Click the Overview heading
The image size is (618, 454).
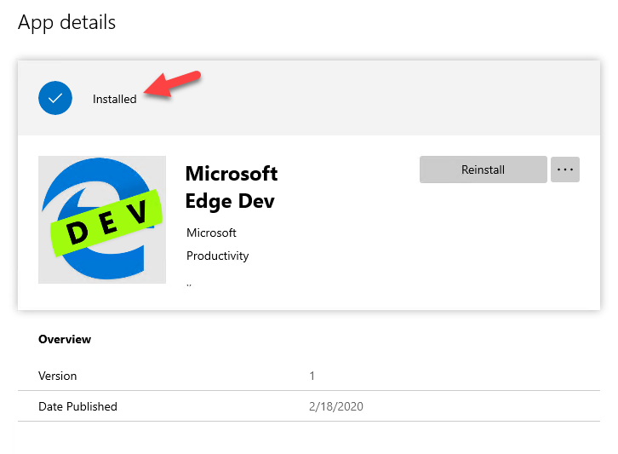[x=65, y=339]
